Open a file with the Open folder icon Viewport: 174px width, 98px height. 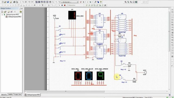click(x=5, y=2)
